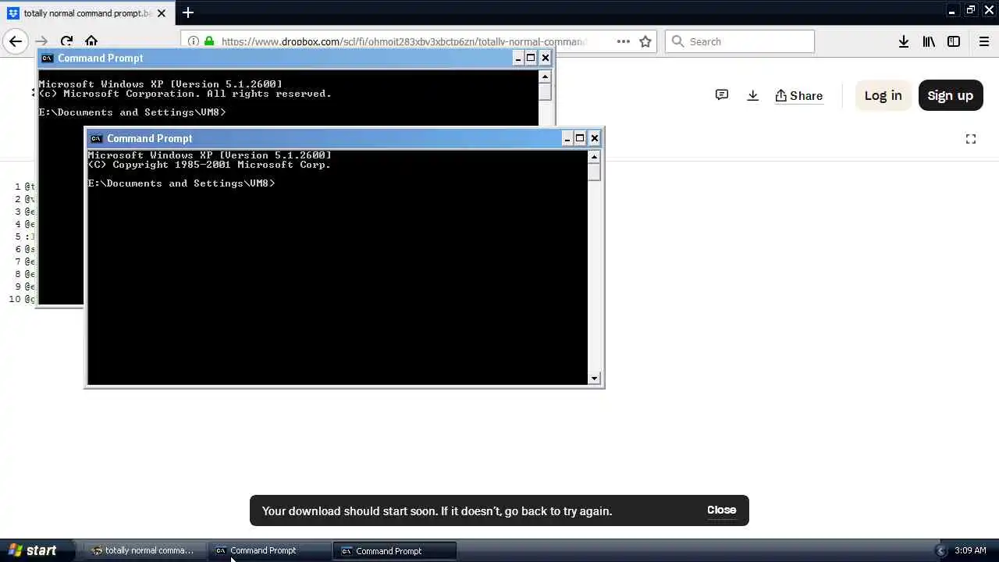Open the Library icon in toolbar
Image resolution: width=999 pixels, height=562 pixels.
(929, 41)
